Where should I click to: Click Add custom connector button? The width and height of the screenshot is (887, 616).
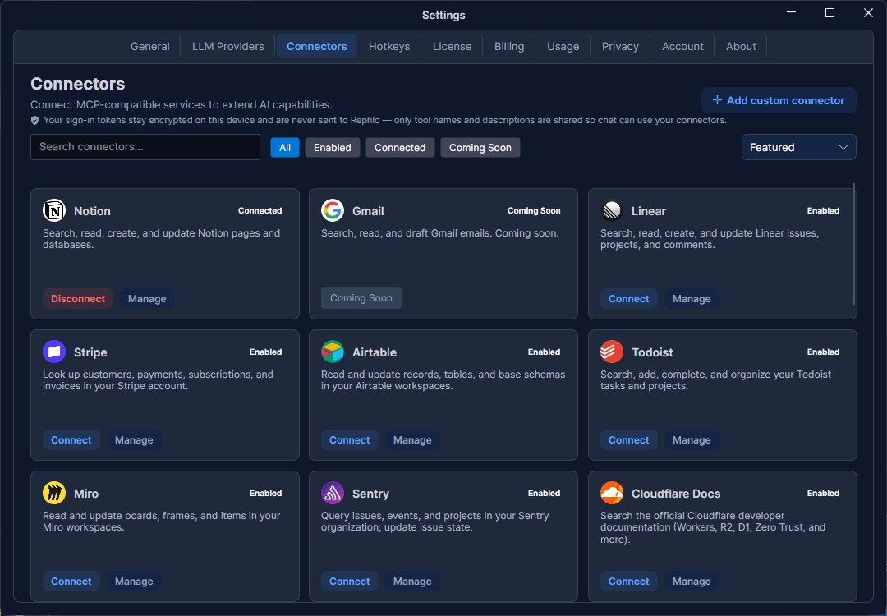(x=779, y=100)
